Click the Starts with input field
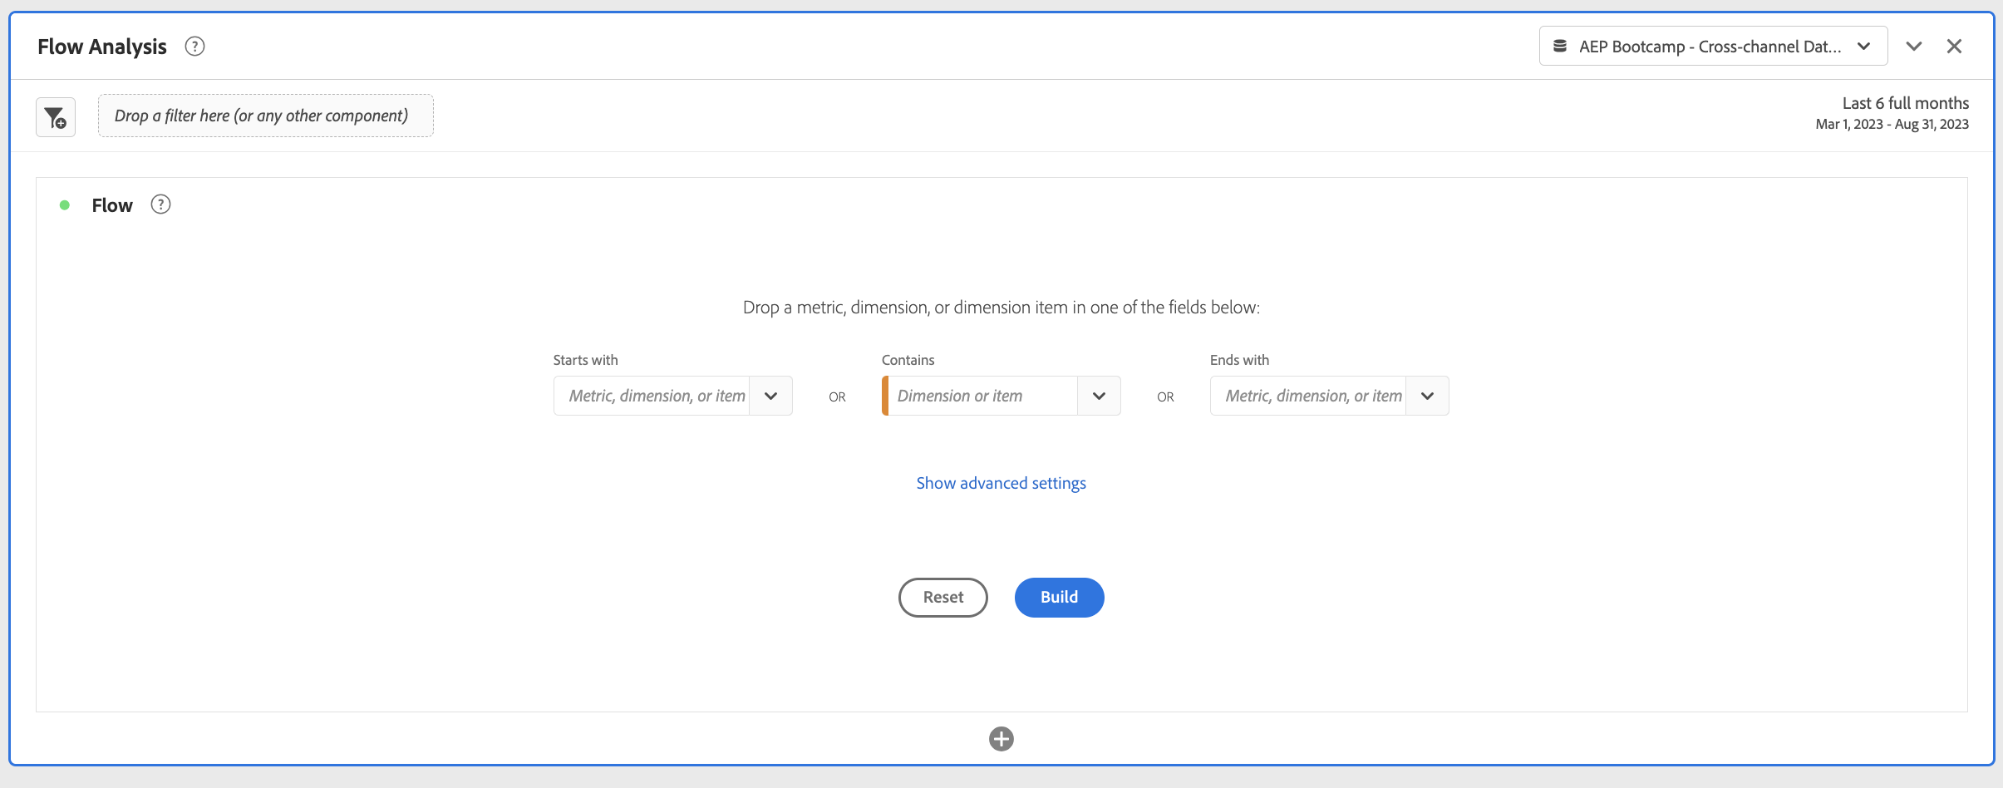The width and height of the screenshot is (2003, 788). (652, 396)
